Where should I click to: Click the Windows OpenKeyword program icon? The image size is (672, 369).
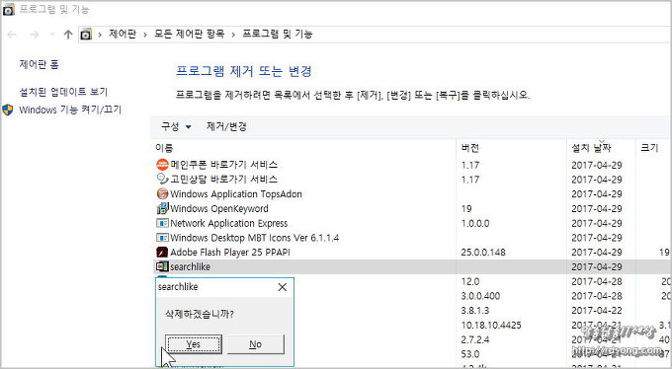point(162,208)
